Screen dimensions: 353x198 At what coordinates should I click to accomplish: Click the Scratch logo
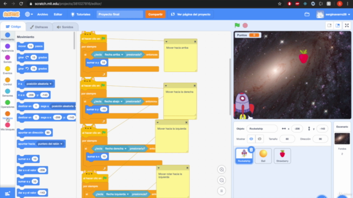click(11, 14)
